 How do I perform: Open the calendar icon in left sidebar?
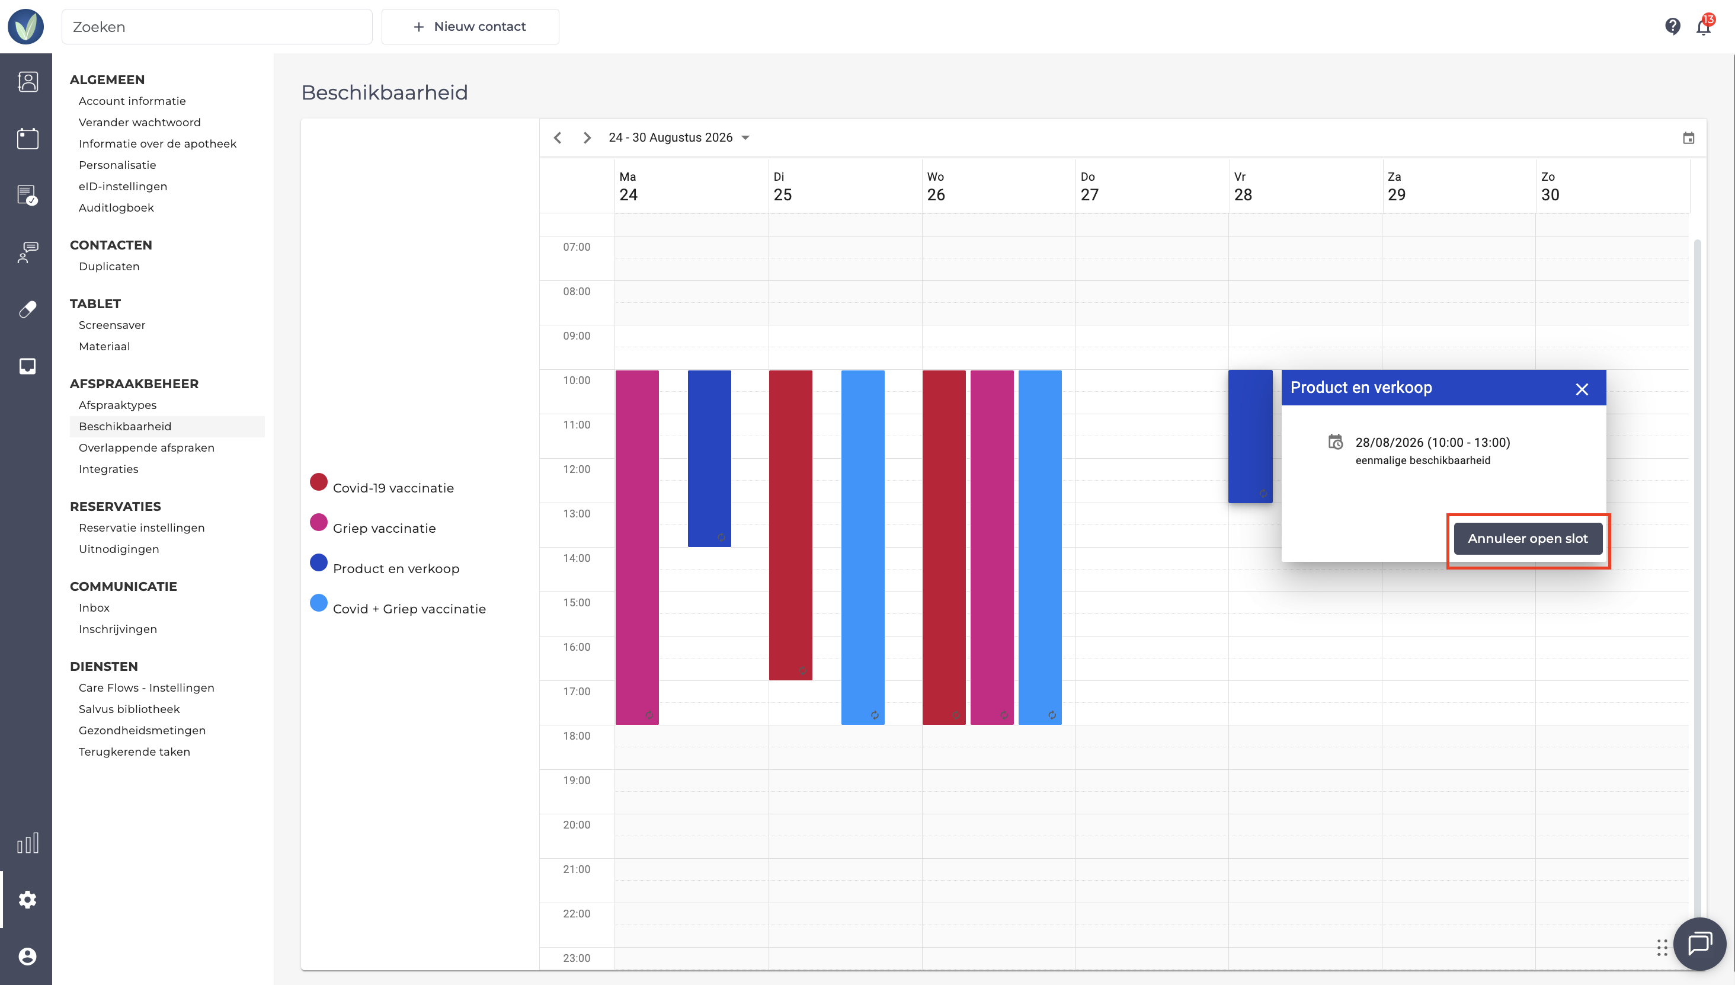coord(27,139)
